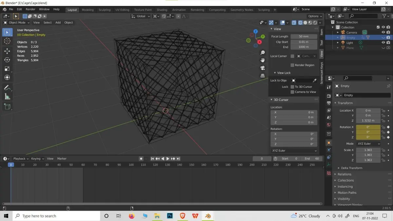Open the Object Mode dropdown

pos(16,23)
